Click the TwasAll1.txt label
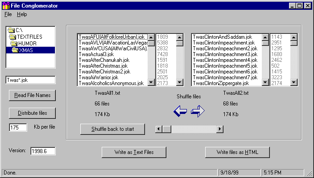This screenshot has height=178, width=314. click(x=107, y=93)
